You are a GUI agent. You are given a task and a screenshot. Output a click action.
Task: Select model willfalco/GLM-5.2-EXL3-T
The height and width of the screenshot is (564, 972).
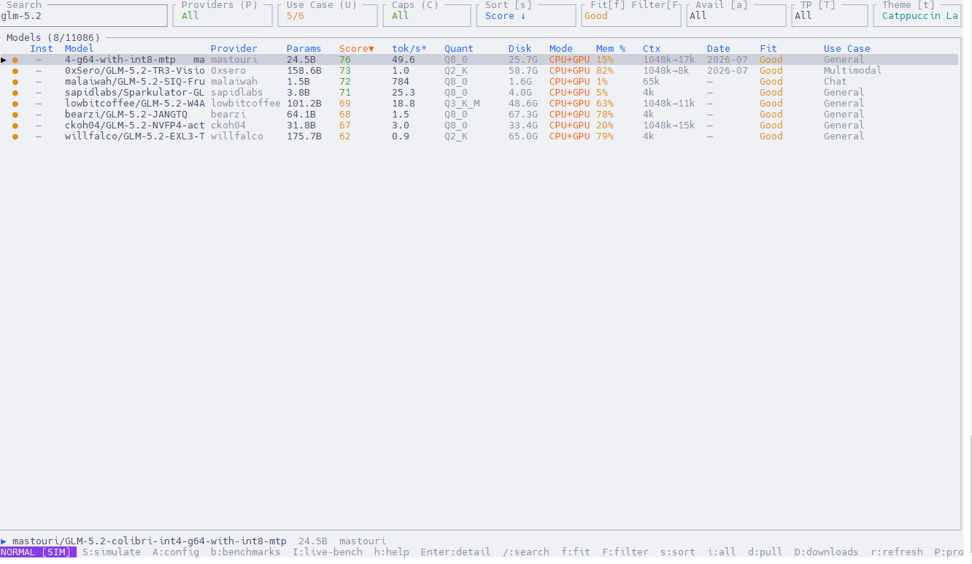click(135, 136)
